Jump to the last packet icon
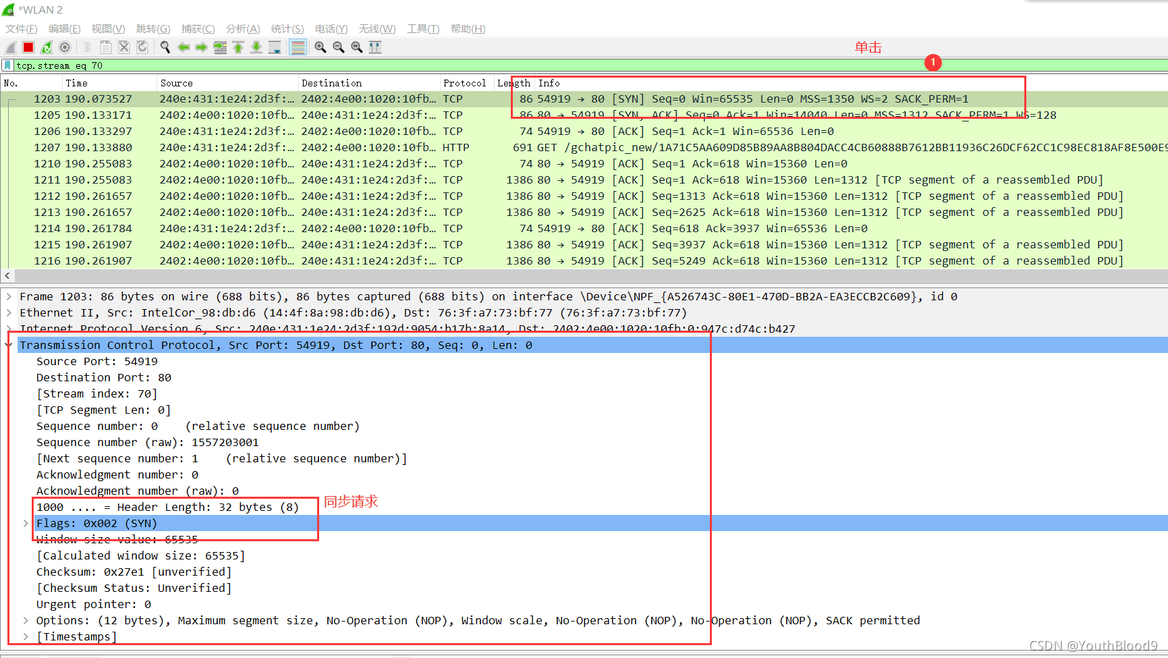 pyautogui.click(x=256, y=47)
